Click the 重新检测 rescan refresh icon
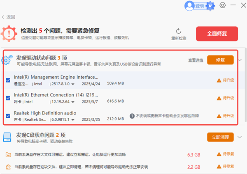 click(179, 31)
